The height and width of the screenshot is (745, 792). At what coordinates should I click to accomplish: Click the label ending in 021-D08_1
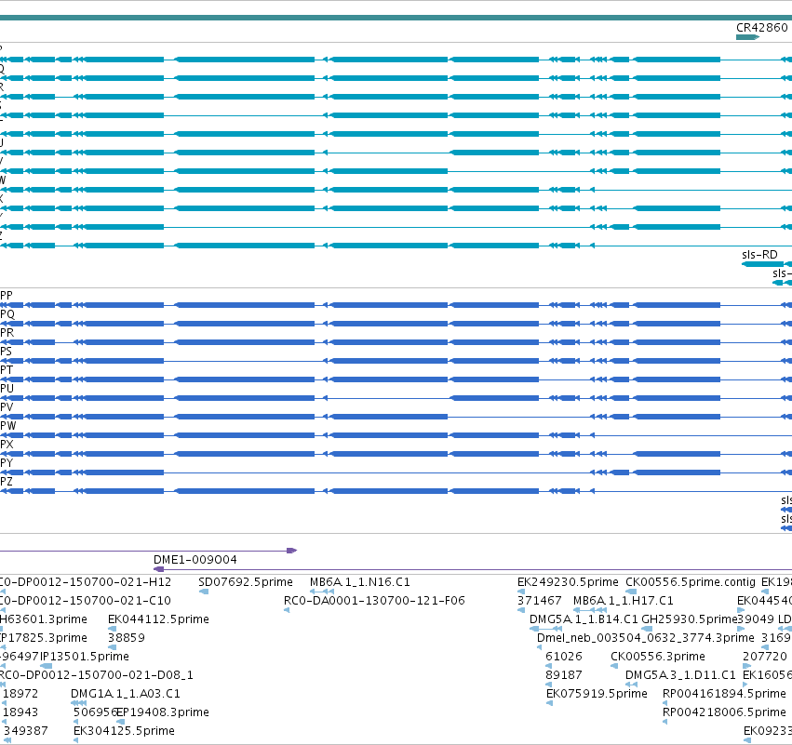97,675
